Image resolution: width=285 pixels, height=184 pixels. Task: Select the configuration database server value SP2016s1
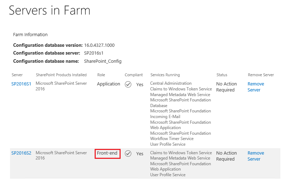pos(94,53)
